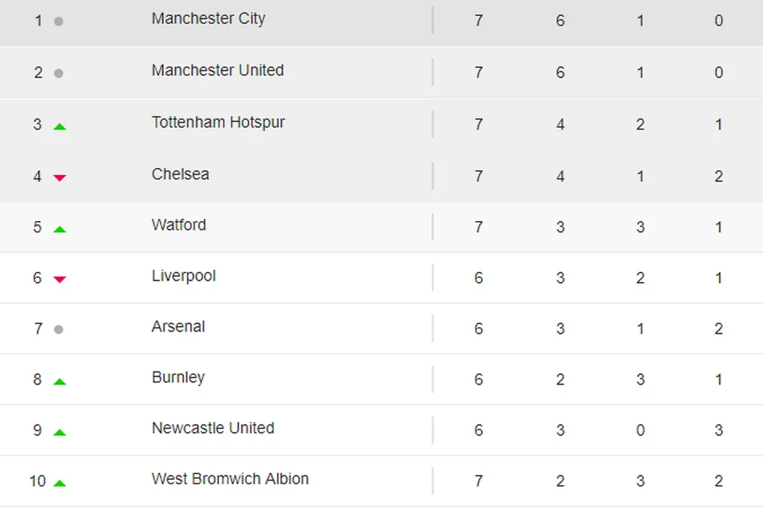Click the red down arrow beside Chelsea
Screen dimensions: 763x509
(60, 177)
